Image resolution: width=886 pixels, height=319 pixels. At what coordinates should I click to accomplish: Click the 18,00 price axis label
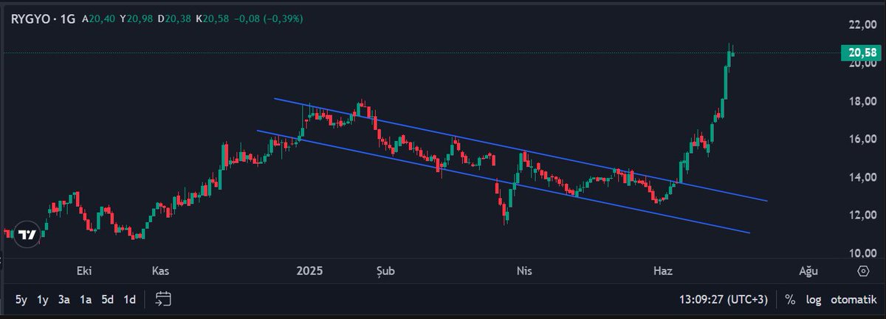(862, 101)
